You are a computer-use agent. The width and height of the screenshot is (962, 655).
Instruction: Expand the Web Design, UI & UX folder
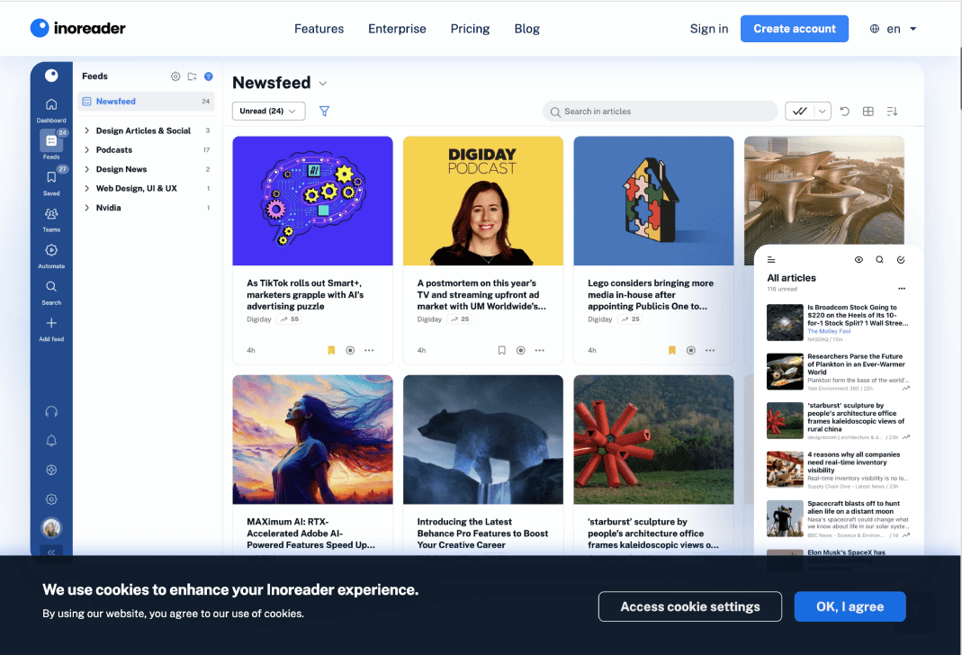(86, 188)
